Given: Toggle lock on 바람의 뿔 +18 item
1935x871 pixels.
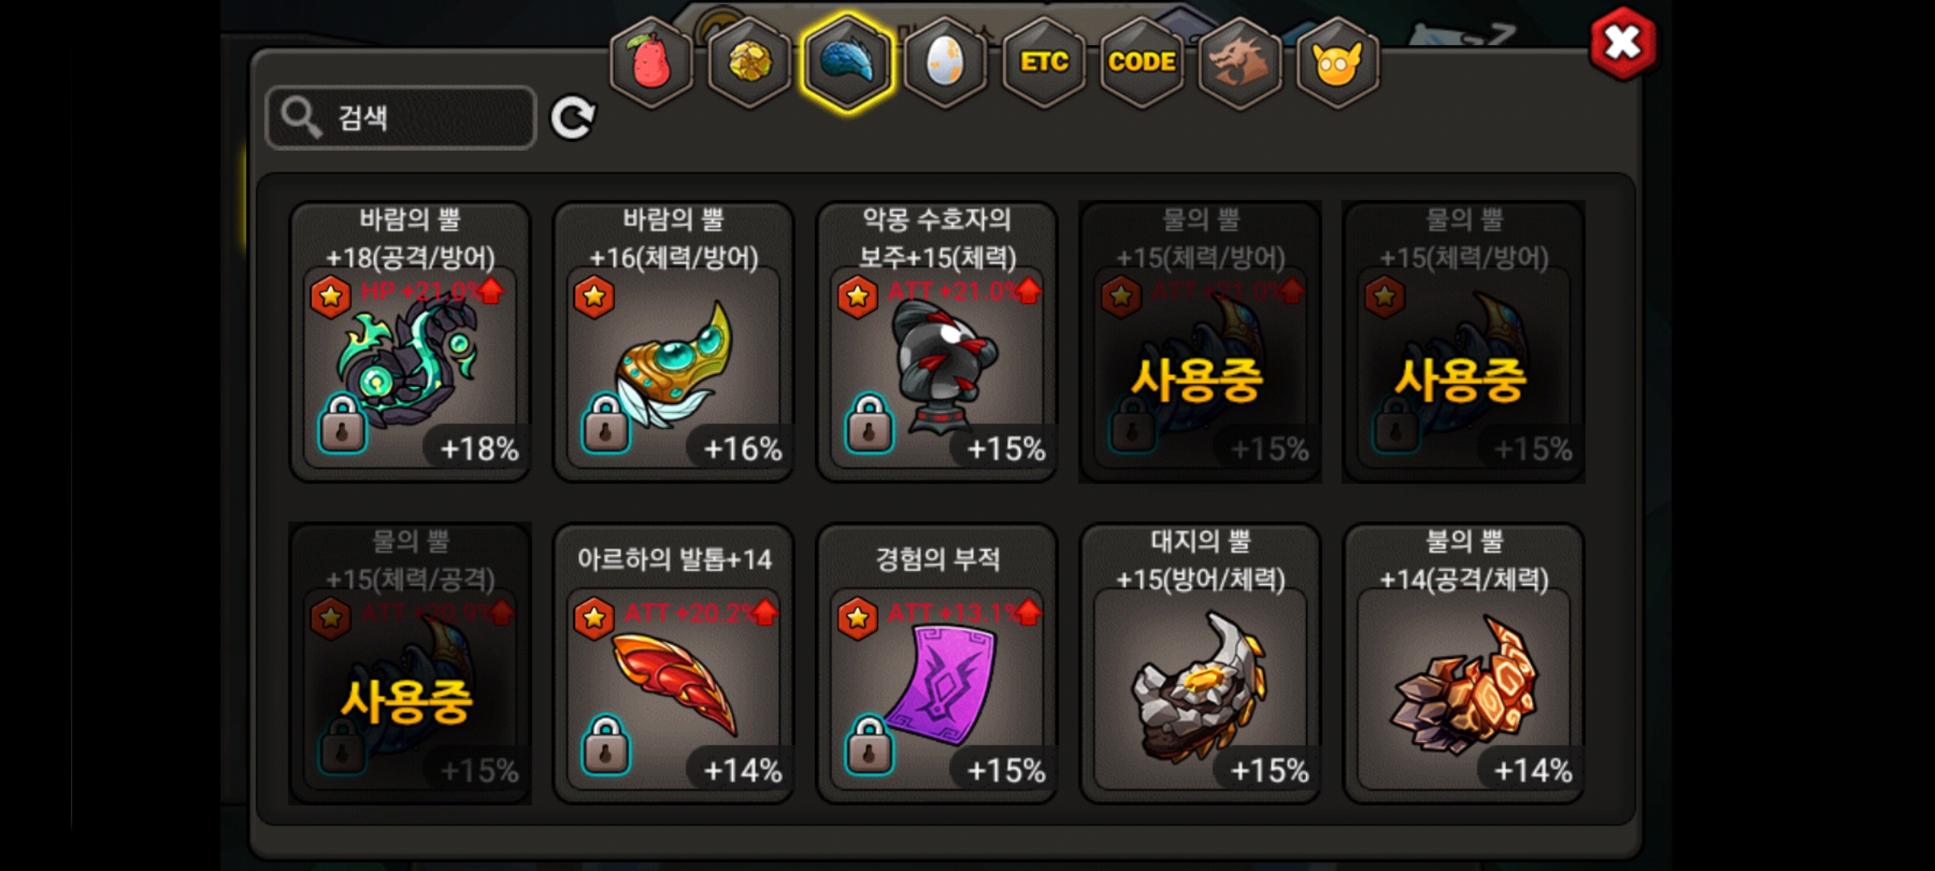Looking at the screenshot, I should [342, 423].
